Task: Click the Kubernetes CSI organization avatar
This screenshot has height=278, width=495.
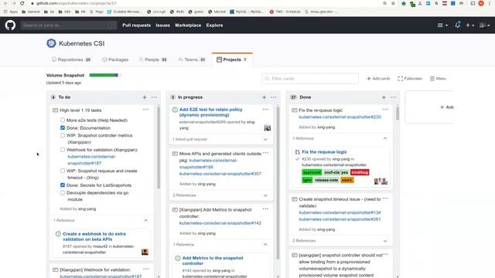Action: [x=51, y=43]
